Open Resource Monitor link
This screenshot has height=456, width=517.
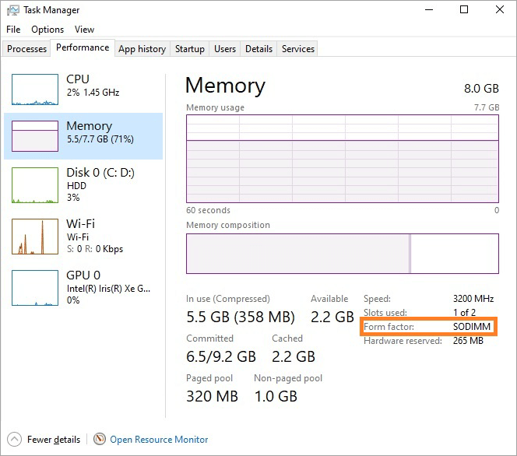click(159, 440)
